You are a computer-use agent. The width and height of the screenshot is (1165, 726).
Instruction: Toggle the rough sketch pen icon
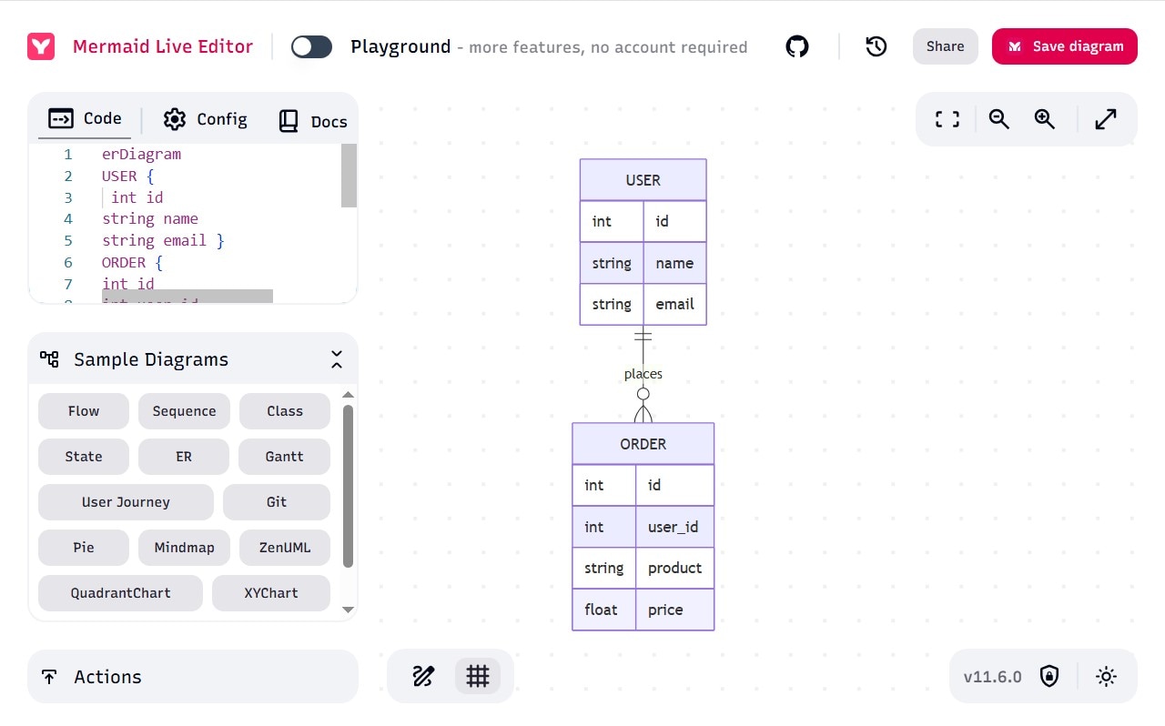coord(423,676)
